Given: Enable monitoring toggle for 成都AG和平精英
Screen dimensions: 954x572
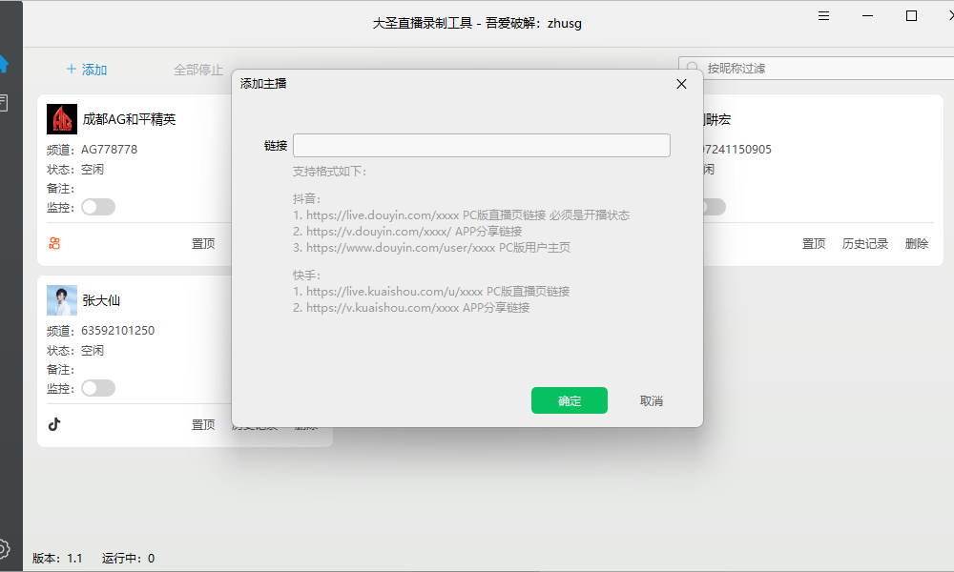Looking at the screenshot, I should click(98, 207).
